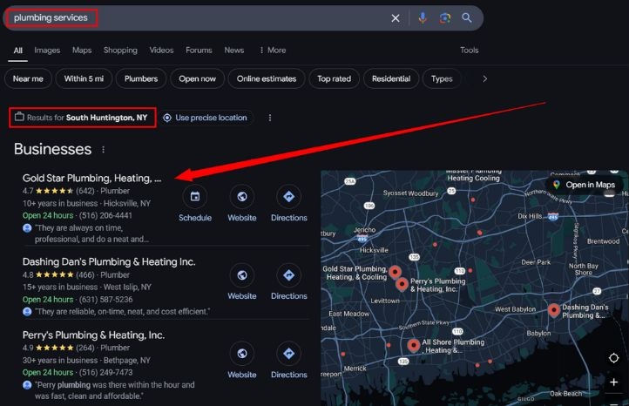Viewport: 629px width, 406px height.
Task: Start voice search with the microphone icon
Action: click(x=423, y=18)
